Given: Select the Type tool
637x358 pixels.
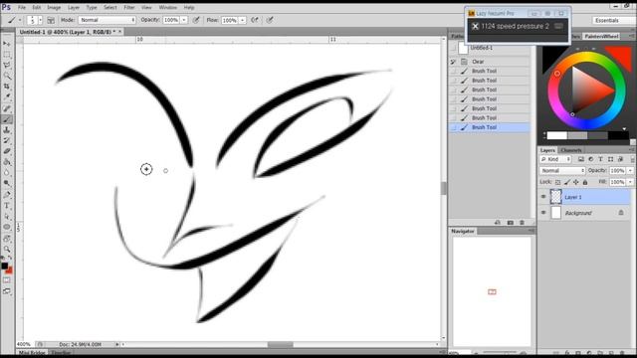Looking at the screenshot, I should (x=7, y=206).
